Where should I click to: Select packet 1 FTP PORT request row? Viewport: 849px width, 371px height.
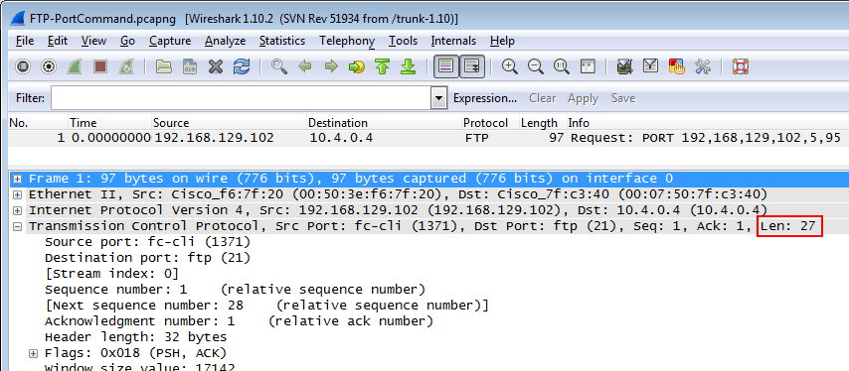click(x=428, y=138)
